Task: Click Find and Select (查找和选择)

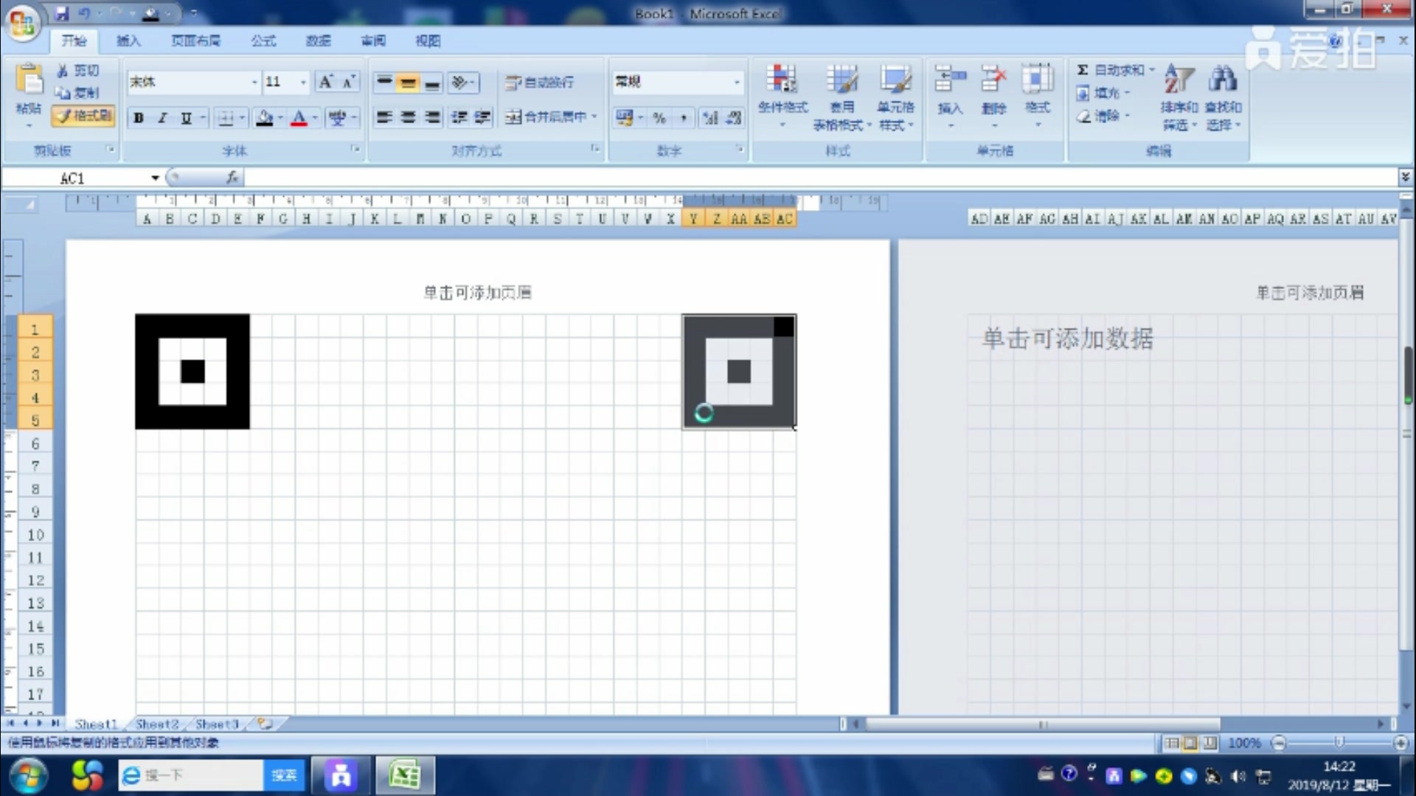Action: [1223, 96]
